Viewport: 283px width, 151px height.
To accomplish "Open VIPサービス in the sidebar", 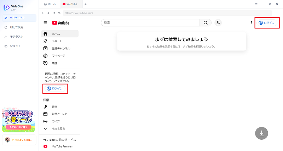I will pyautogui.click(x=19, y=18).
